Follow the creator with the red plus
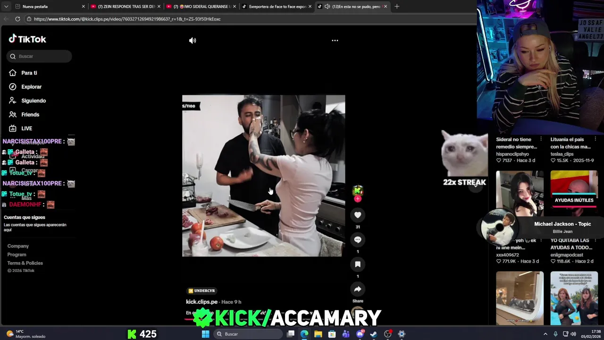This screenshot has width=604, height=340. pyautogui.click(x=358, y=199)
